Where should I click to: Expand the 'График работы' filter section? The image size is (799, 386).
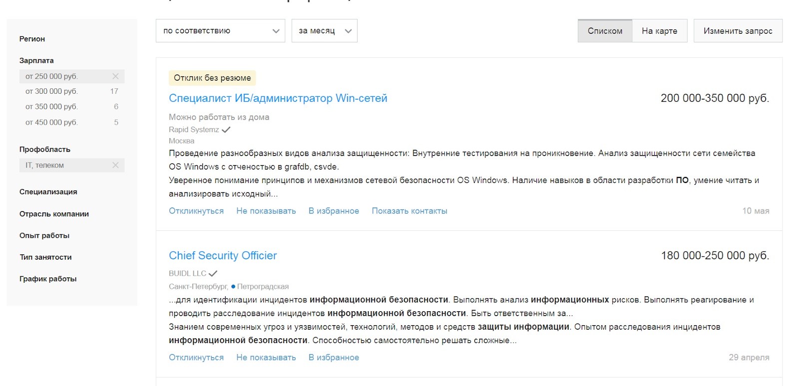click(x=47, y=278)
